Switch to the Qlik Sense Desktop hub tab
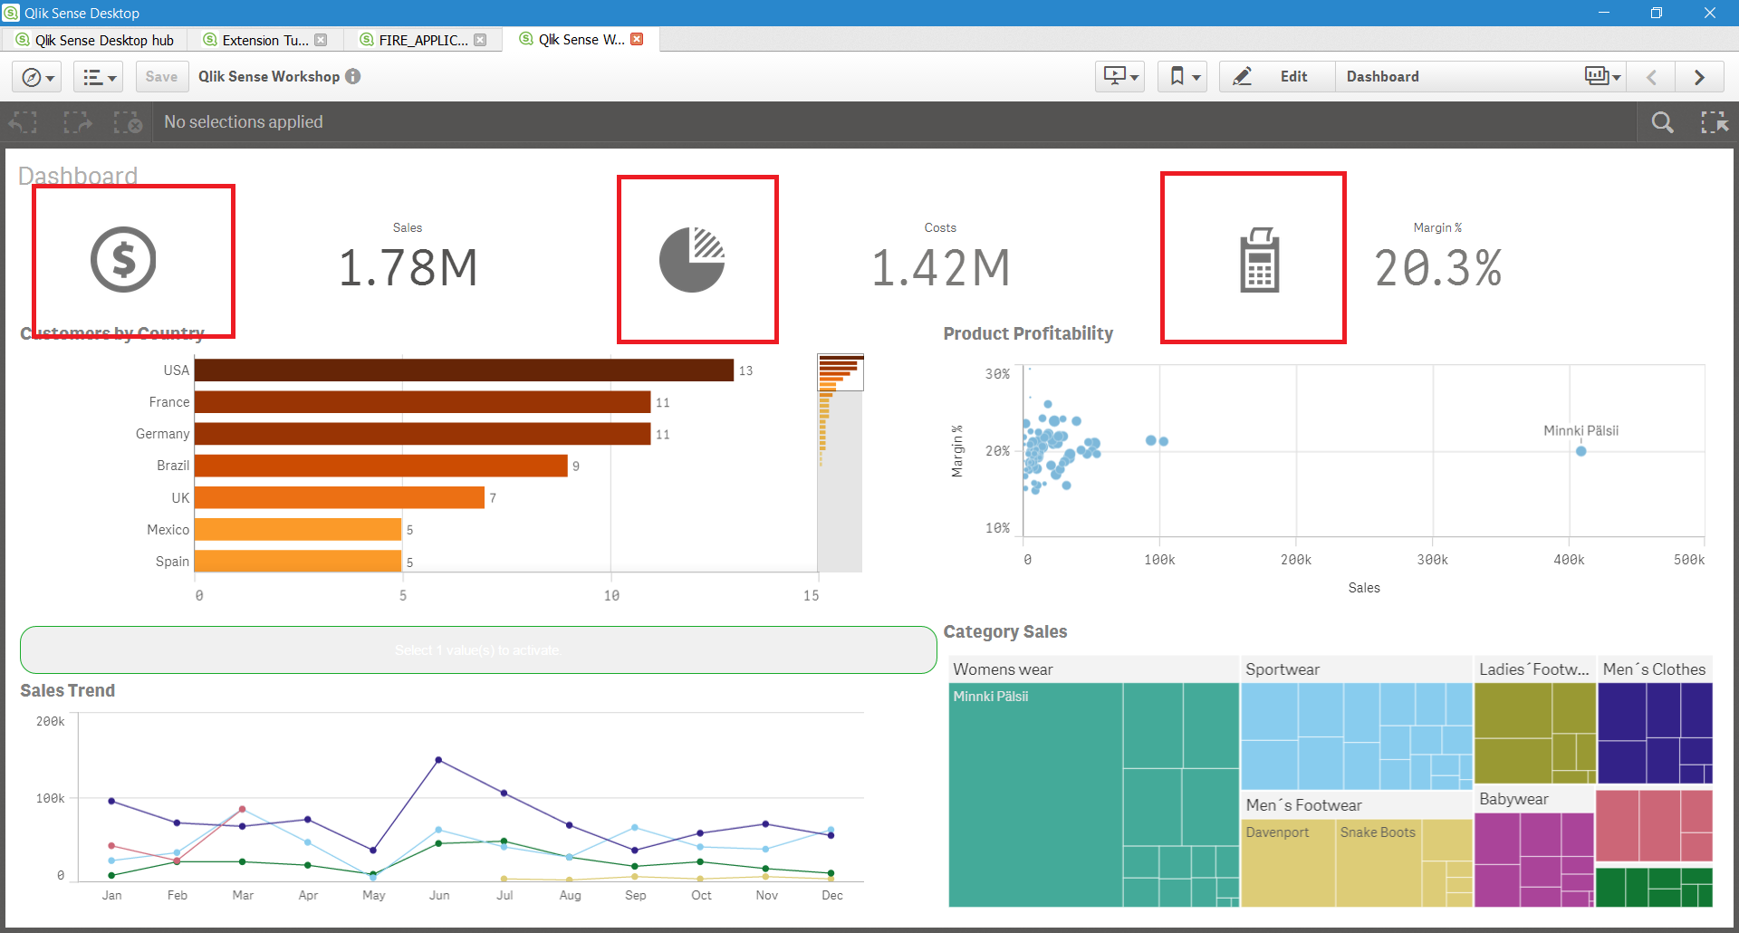 click(x=95, y=39)
